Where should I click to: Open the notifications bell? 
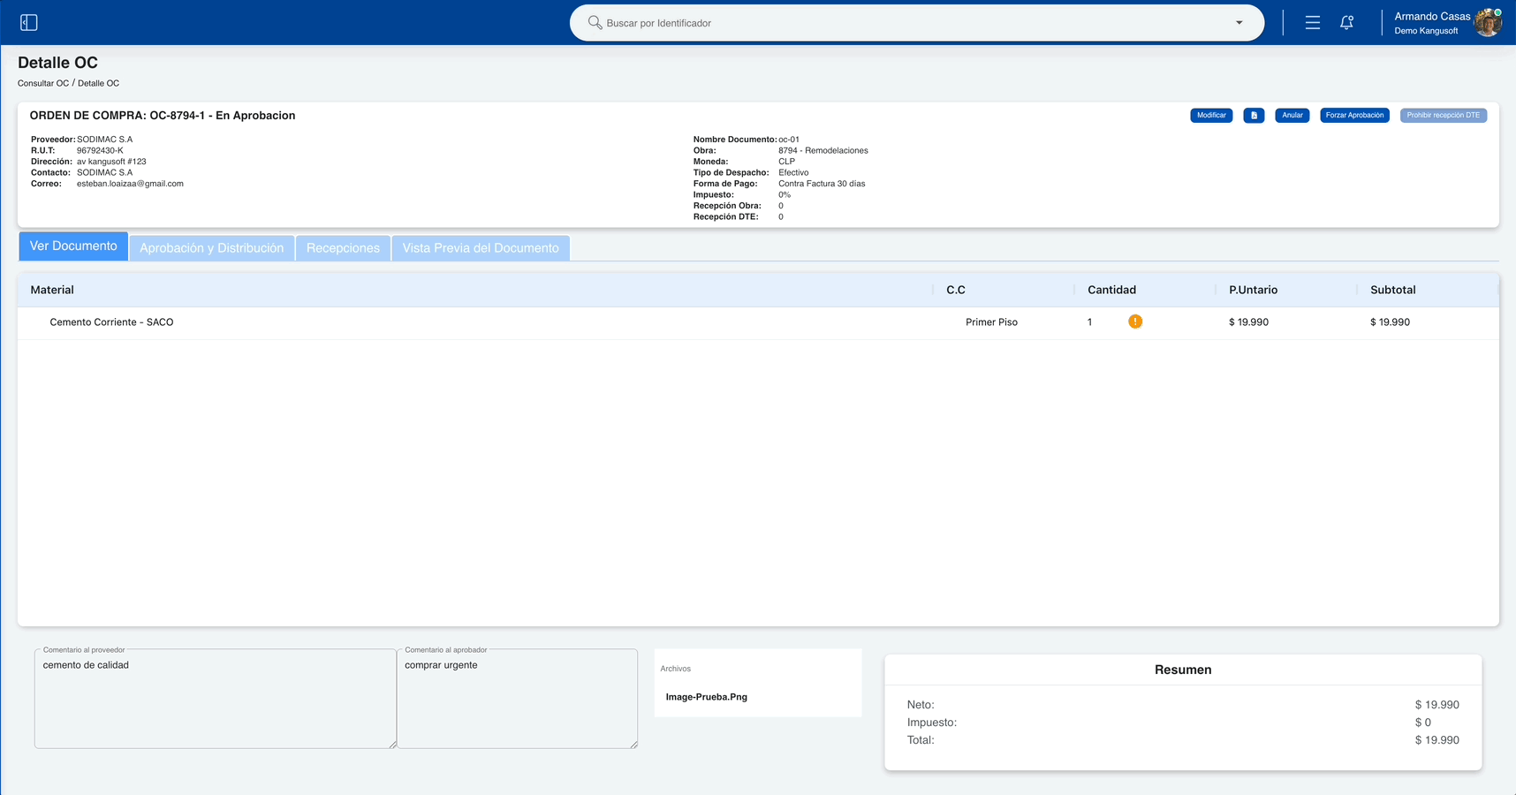(1346, 23)
